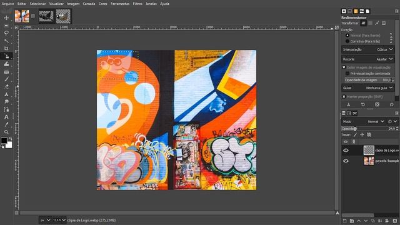Open Filtros menu
Image resolution: width=400 pixels, height=225 pixels.
(x=137, y=4)
